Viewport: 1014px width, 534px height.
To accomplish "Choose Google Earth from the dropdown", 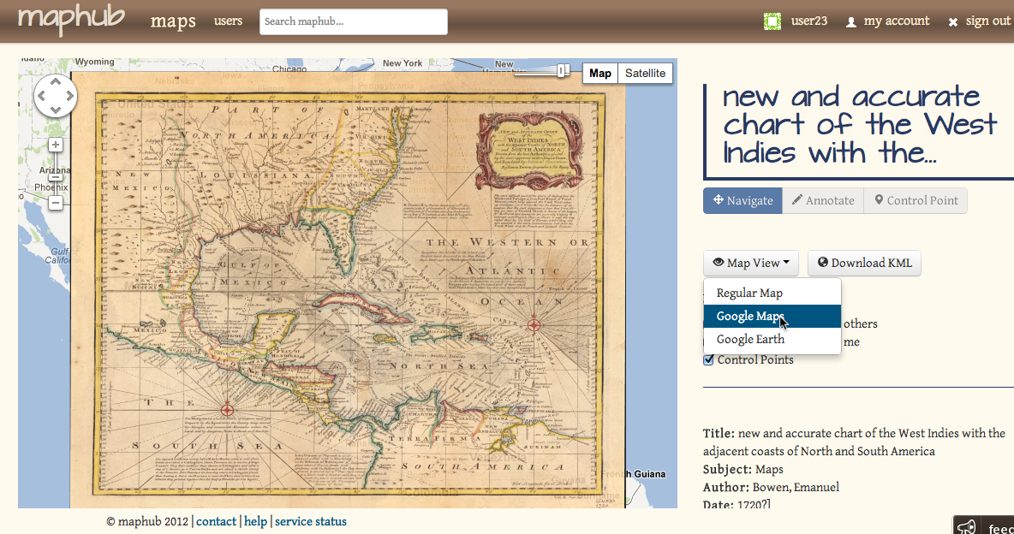I will point(772,339).
